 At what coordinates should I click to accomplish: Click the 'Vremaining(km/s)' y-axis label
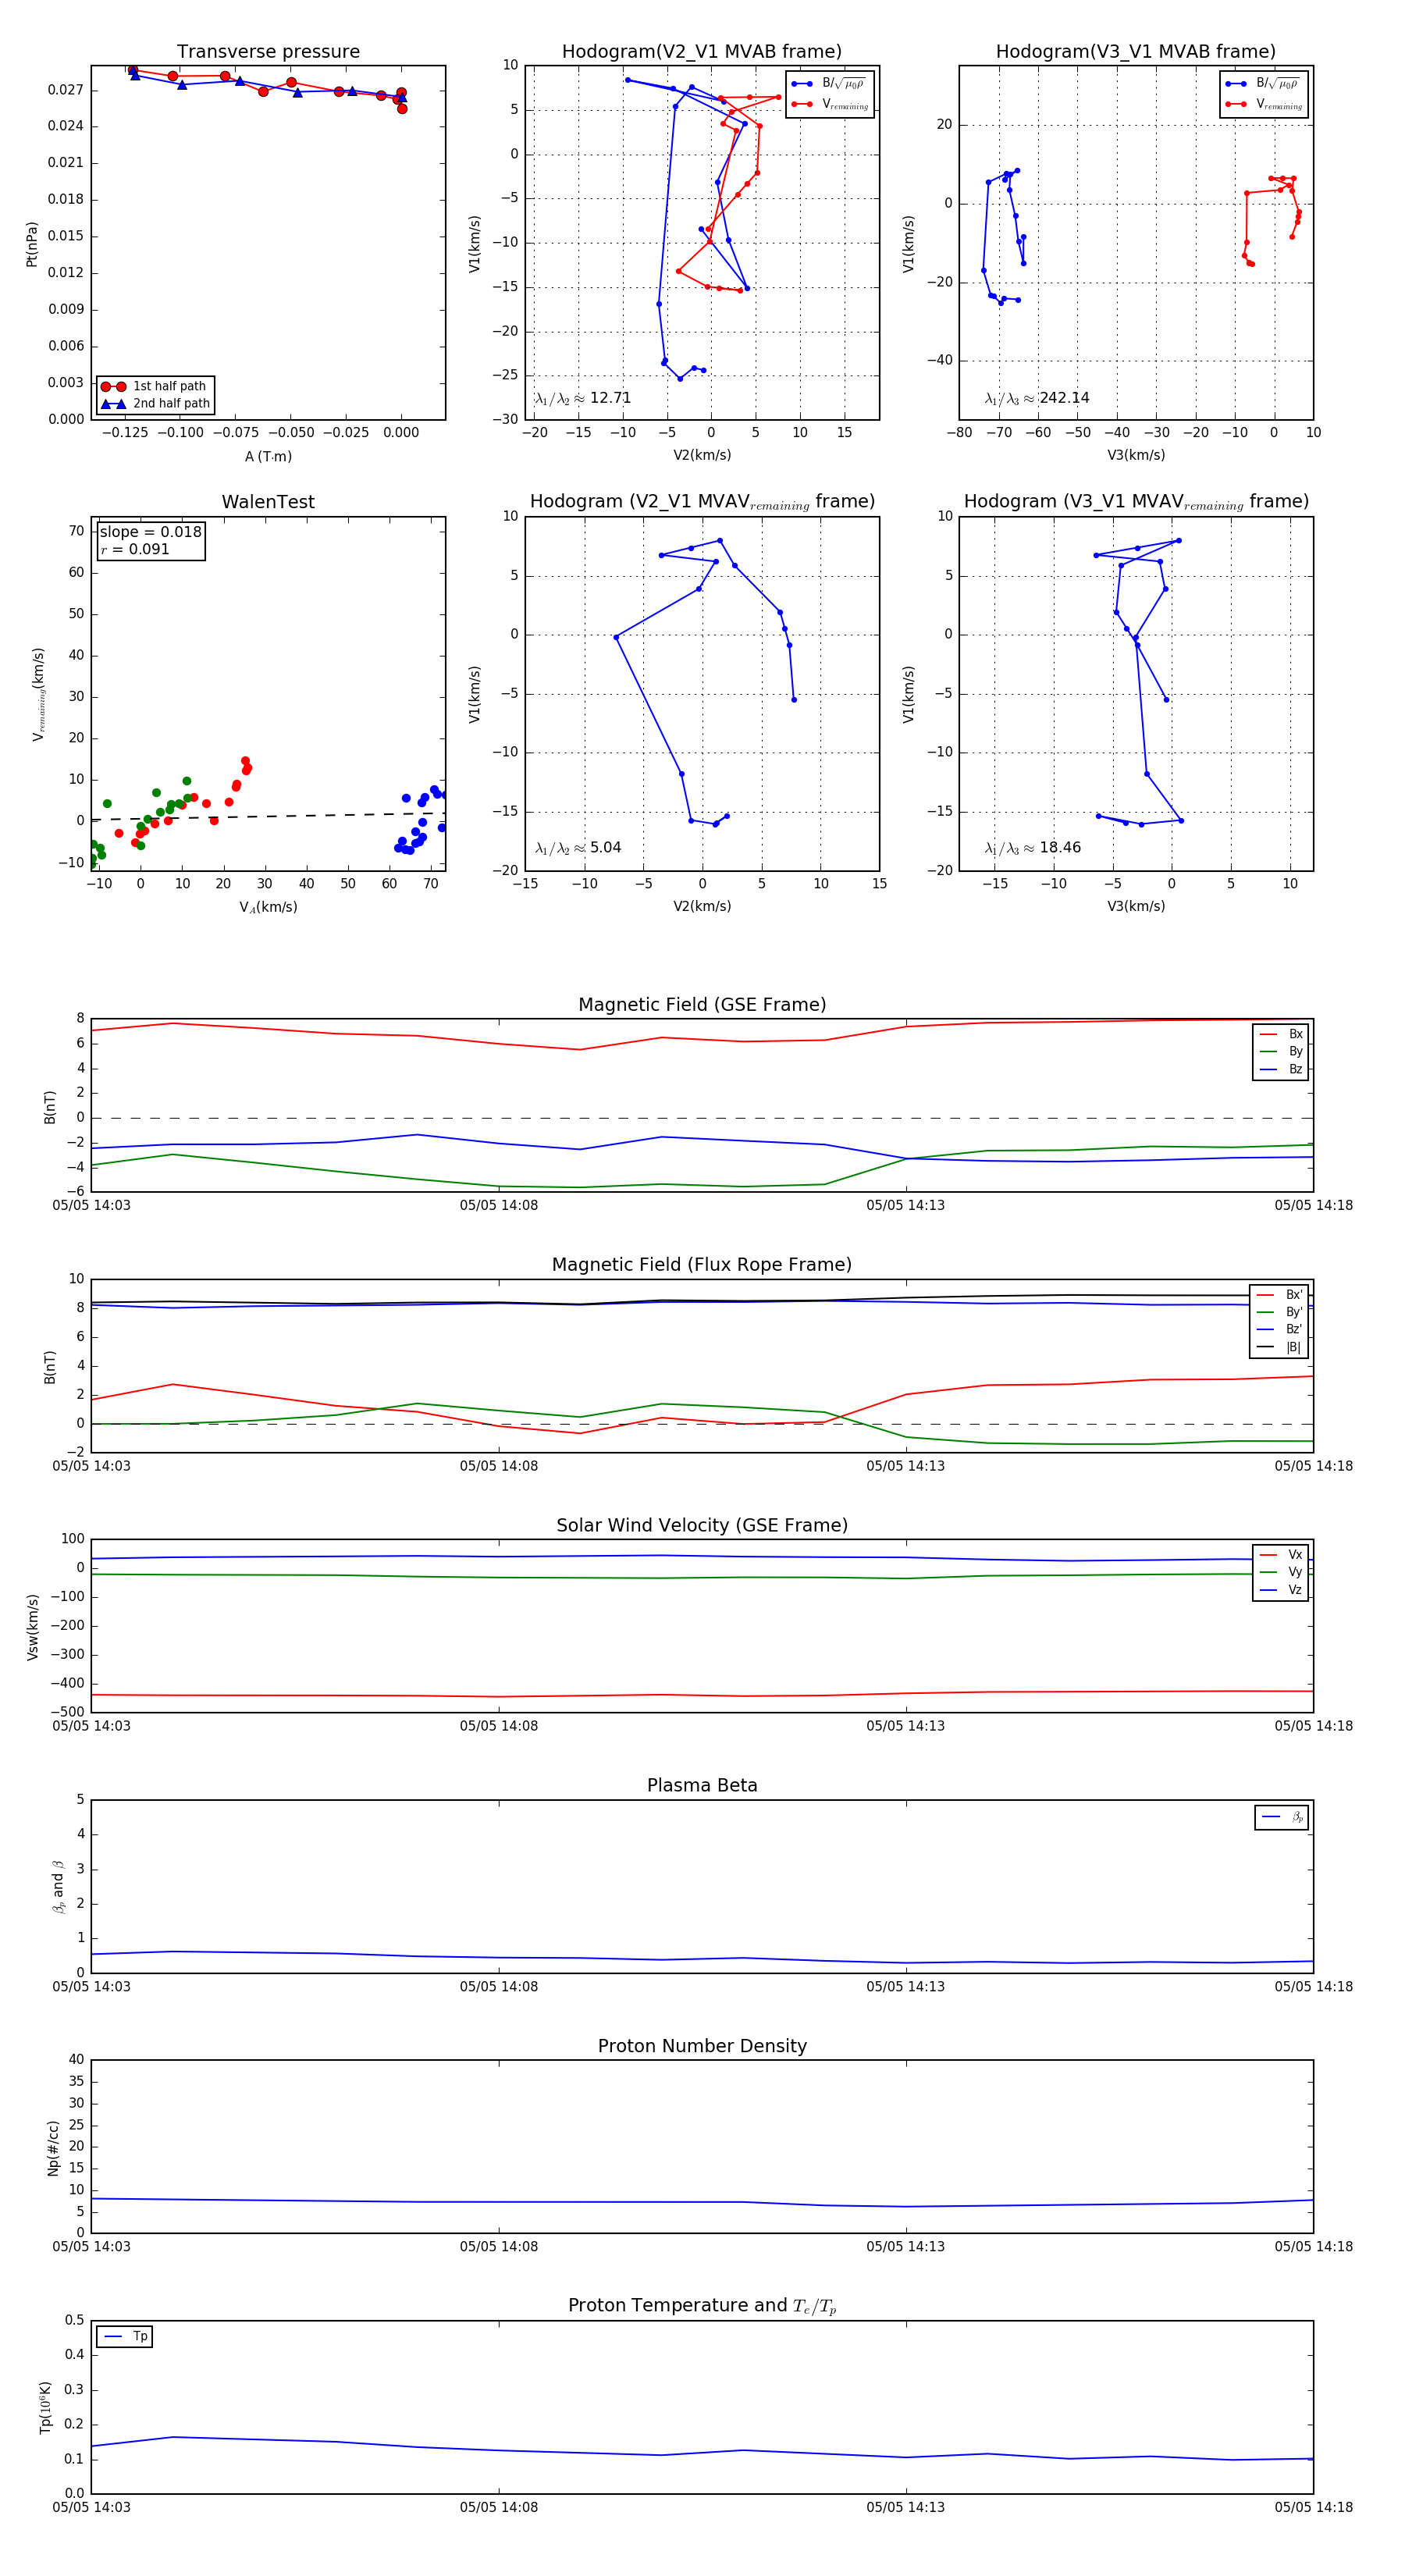pyautogui.click(x=39, y=694)
